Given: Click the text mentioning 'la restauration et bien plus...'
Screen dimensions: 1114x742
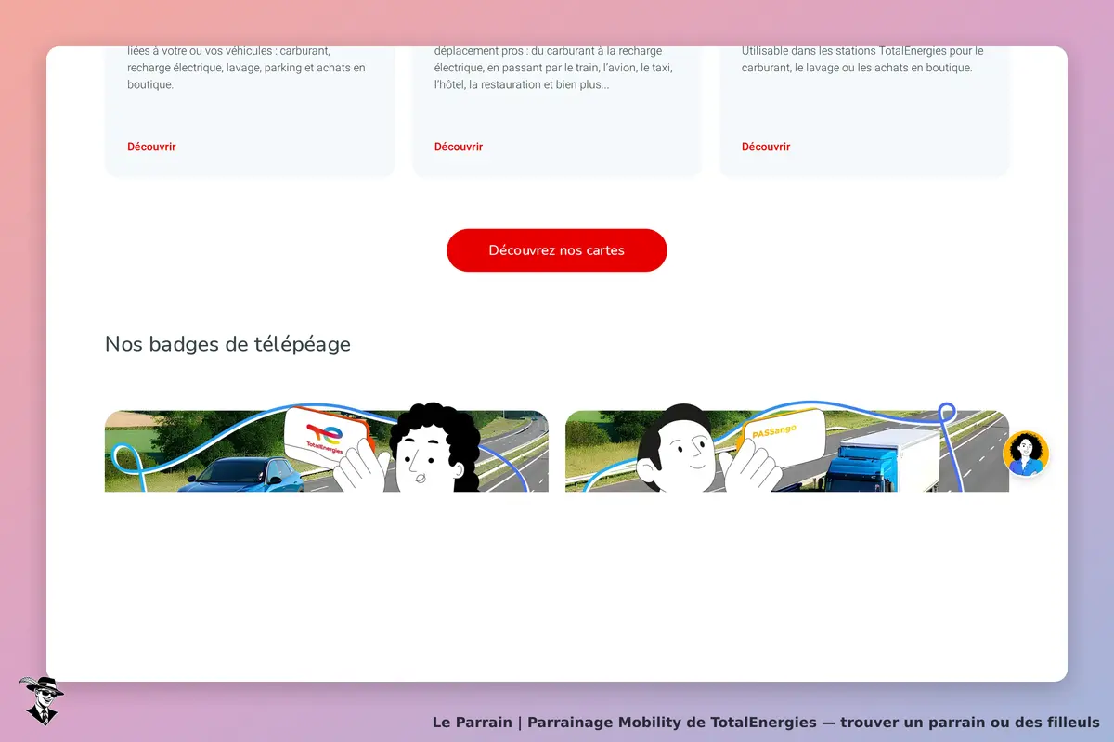Looking at the screenshot, I should [553, 68].
